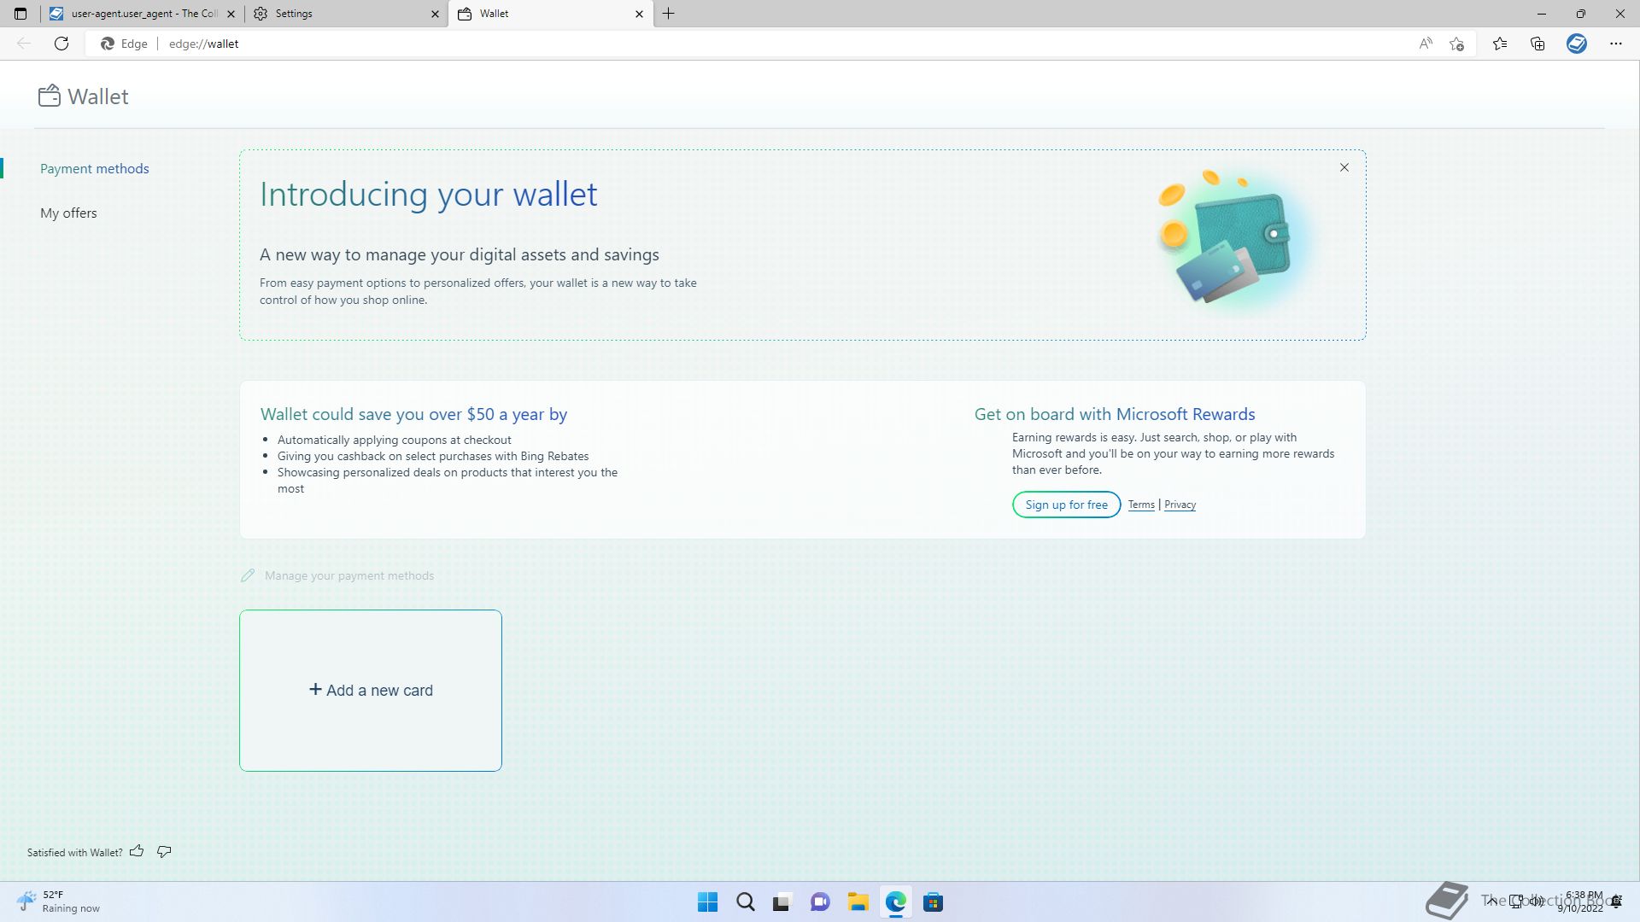Open Settings and more ellipsis menu

(1616, 44)
